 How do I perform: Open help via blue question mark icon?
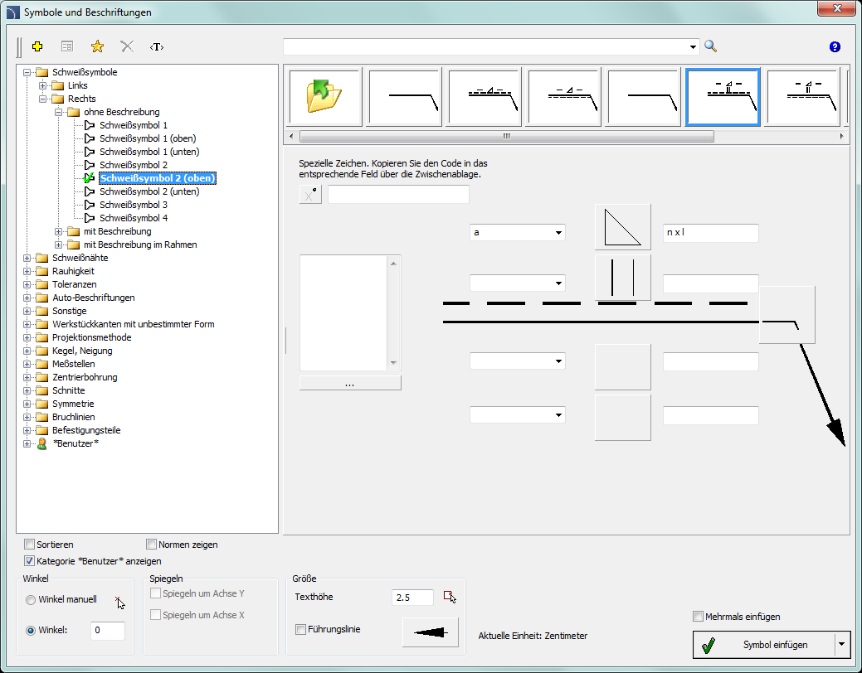point(835,47)
